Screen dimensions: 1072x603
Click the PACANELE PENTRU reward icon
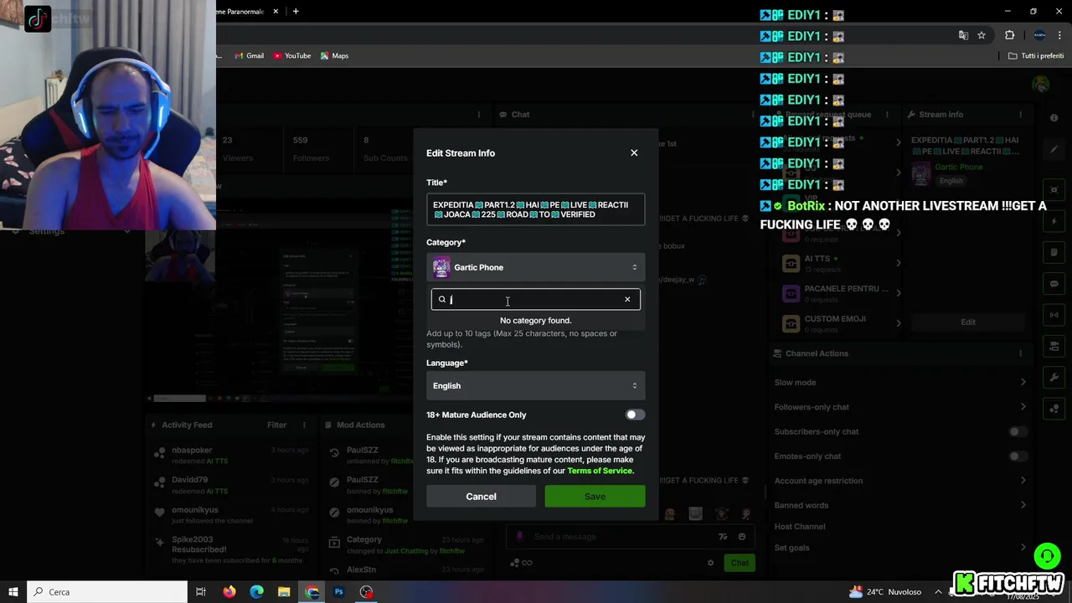(x=791, y=293)
